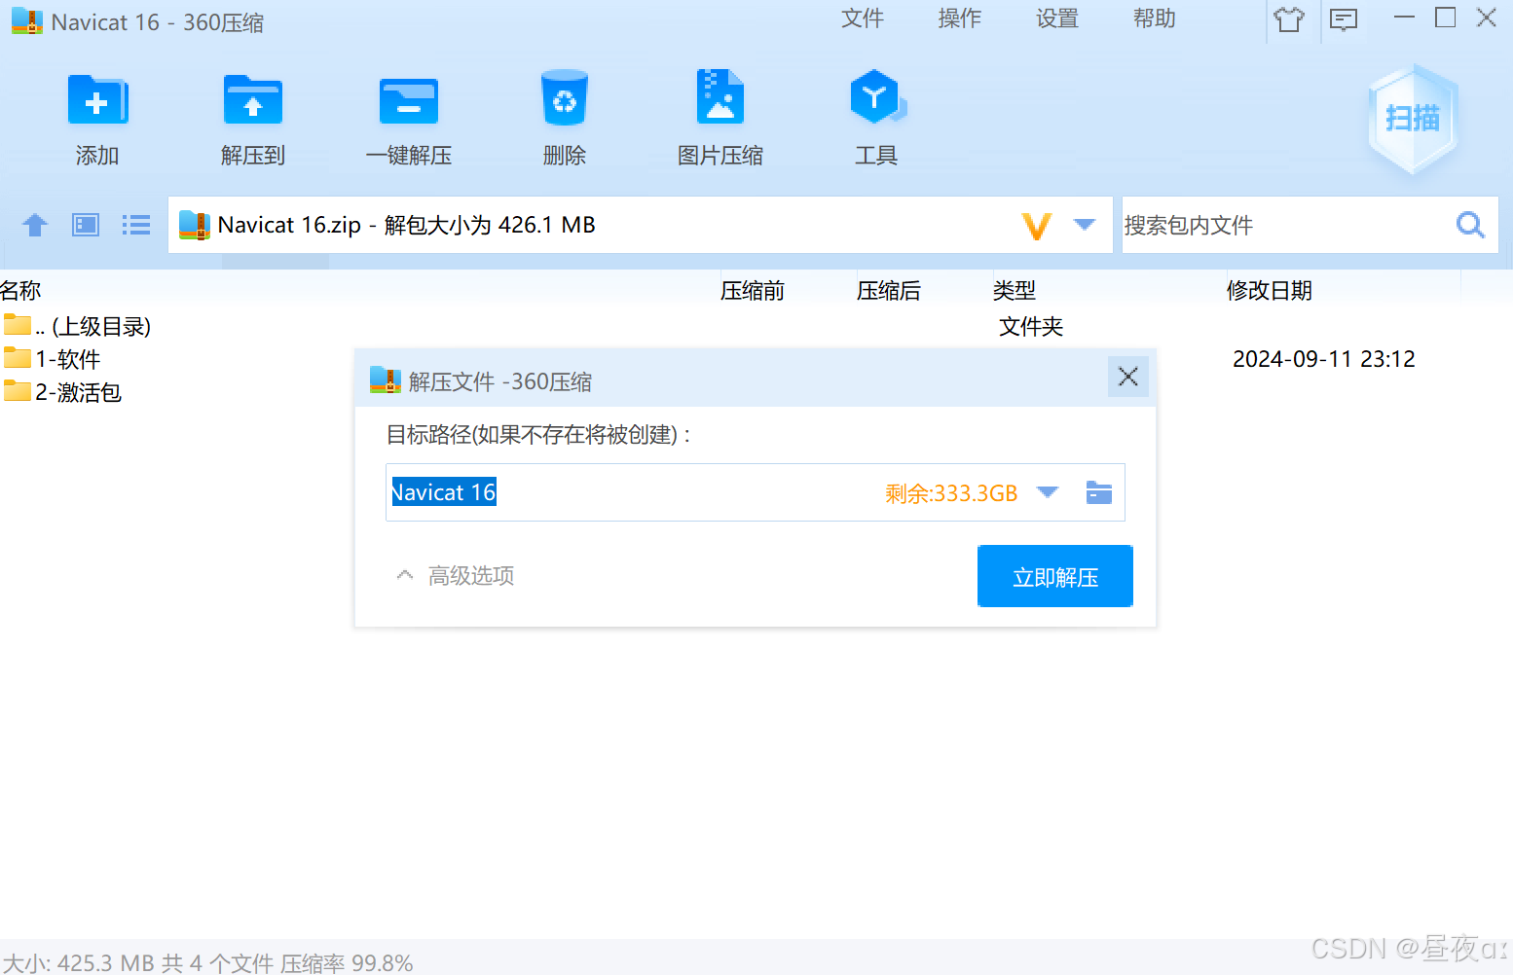Switch to thumbnail view icon
The width and height of the screenshot is (1513, 975).
(x=86, y=225)
